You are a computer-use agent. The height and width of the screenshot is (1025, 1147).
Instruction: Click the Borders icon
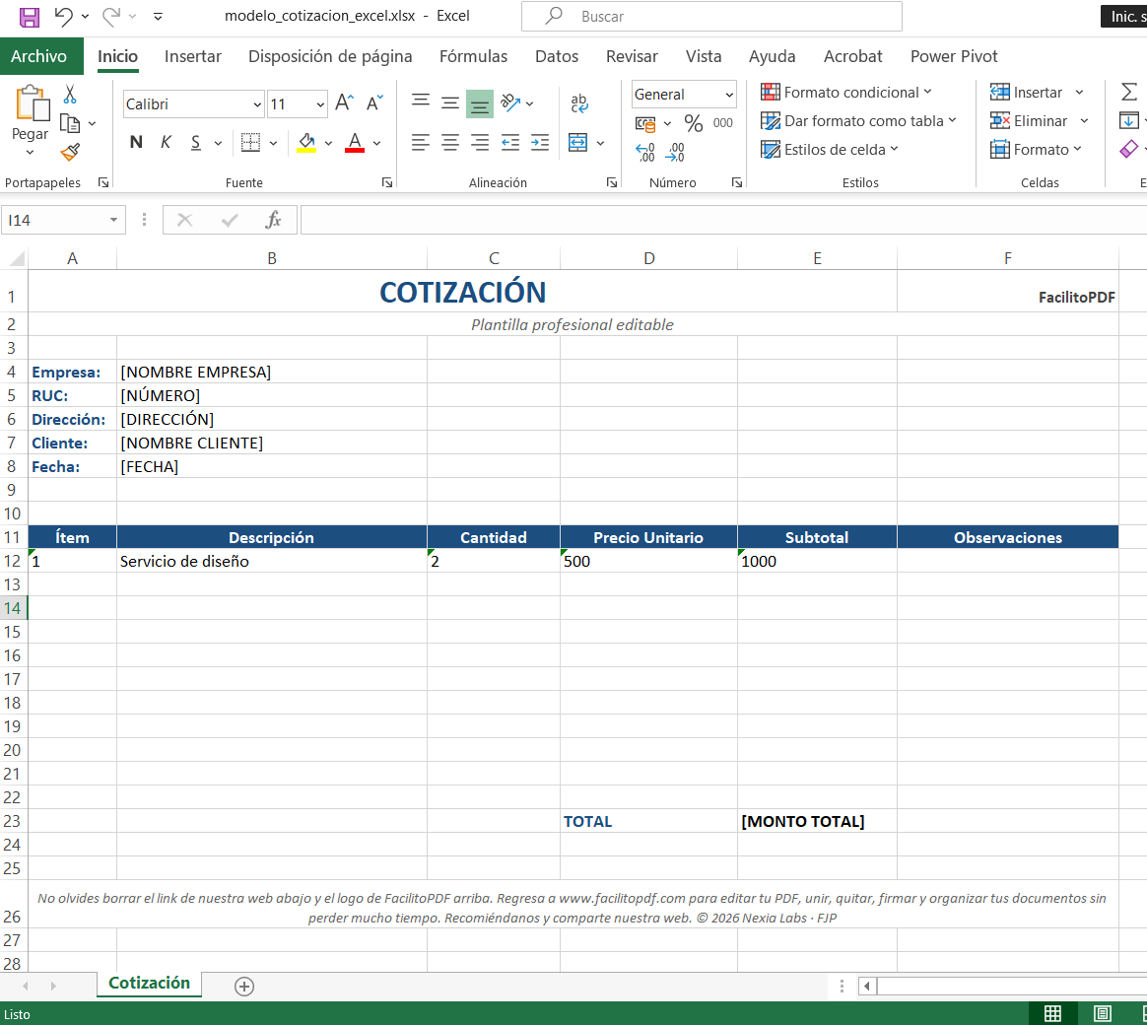click(x=251, y=143)
